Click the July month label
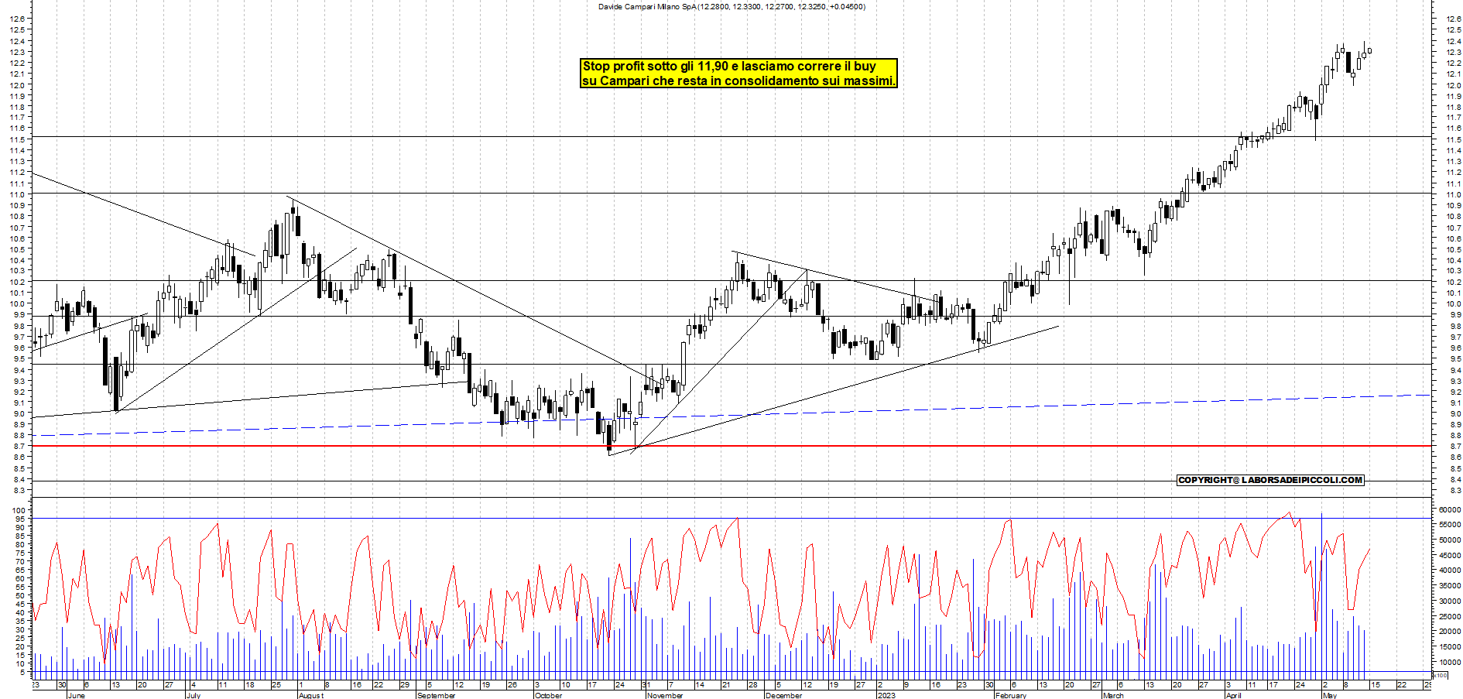1463x699 pixels. 194,695
